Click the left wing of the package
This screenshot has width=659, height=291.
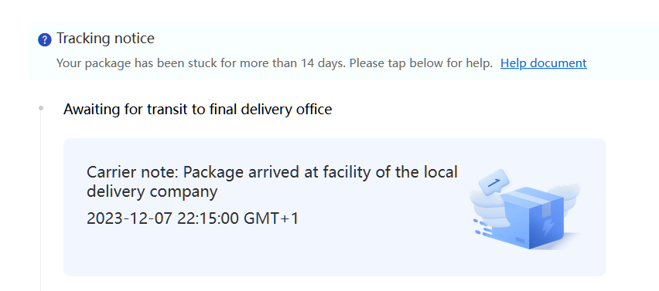(x=487, y=206)
